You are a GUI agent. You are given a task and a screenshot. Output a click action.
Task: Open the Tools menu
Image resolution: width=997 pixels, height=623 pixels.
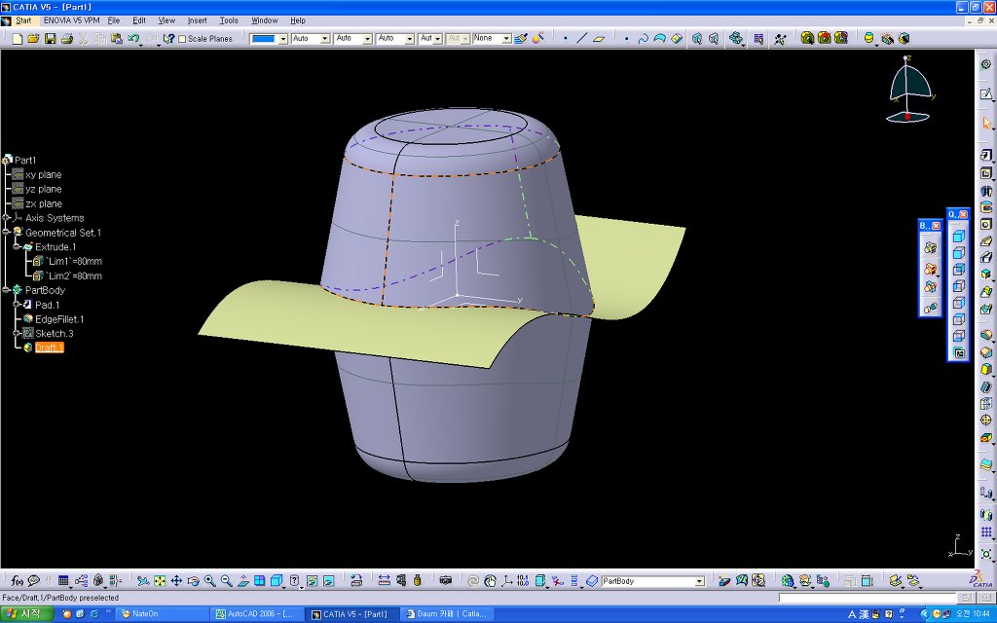(229, 20)
